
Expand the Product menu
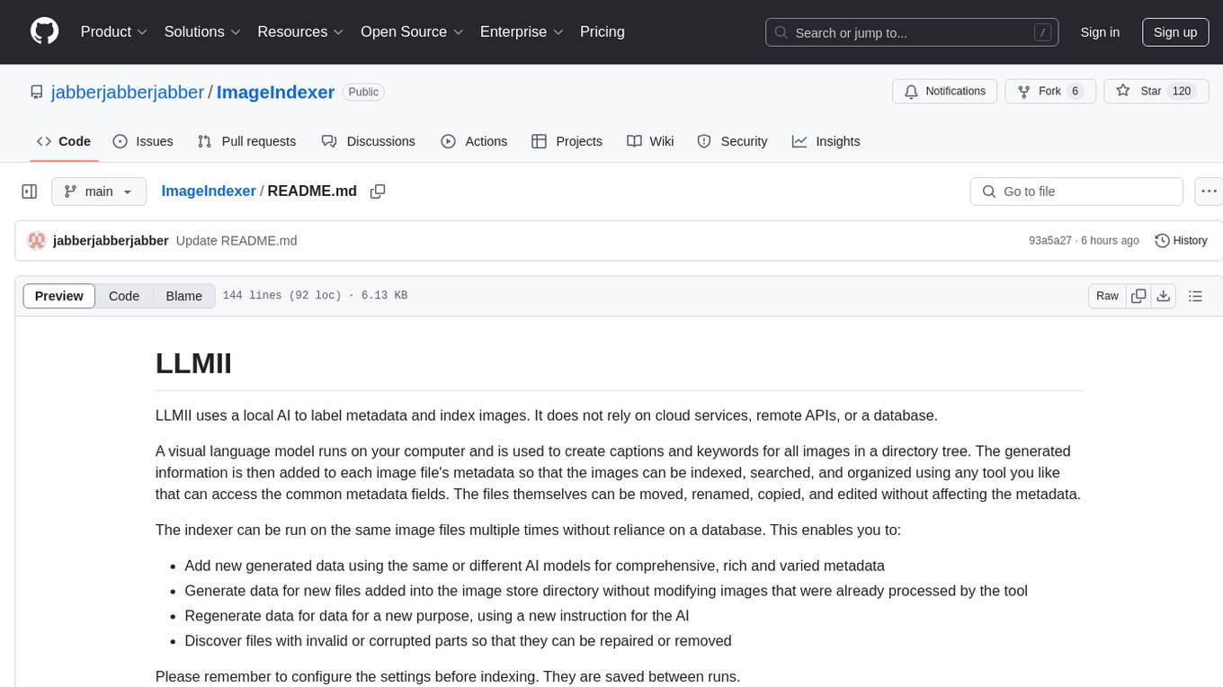(x=114, y=31)
